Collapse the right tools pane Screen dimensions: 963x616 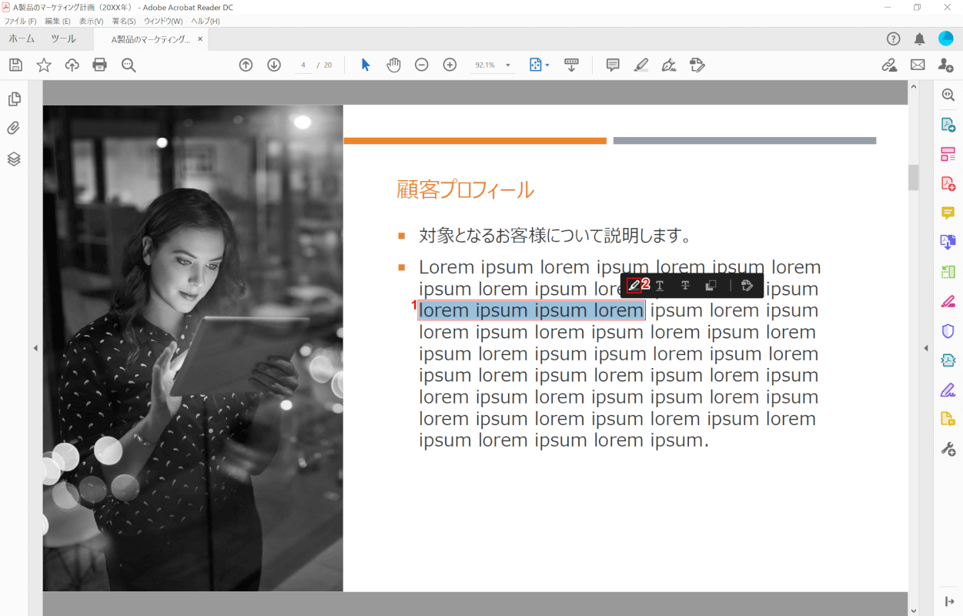tap(927, 348)
